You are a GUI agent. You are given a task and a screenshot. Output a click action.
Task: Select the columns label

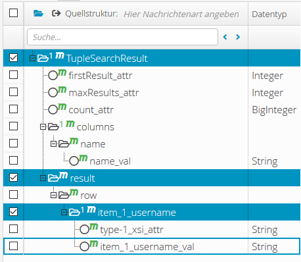95,127
